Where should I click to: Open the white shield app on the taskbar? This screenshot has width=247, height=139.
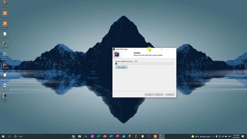[x=142, y=136]
